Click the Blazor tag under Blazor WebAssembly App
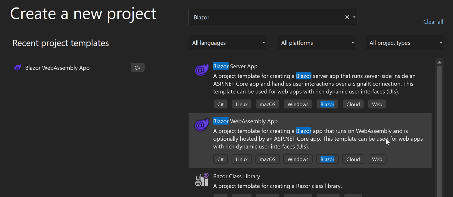453x197 pixels. click(327, 159)
